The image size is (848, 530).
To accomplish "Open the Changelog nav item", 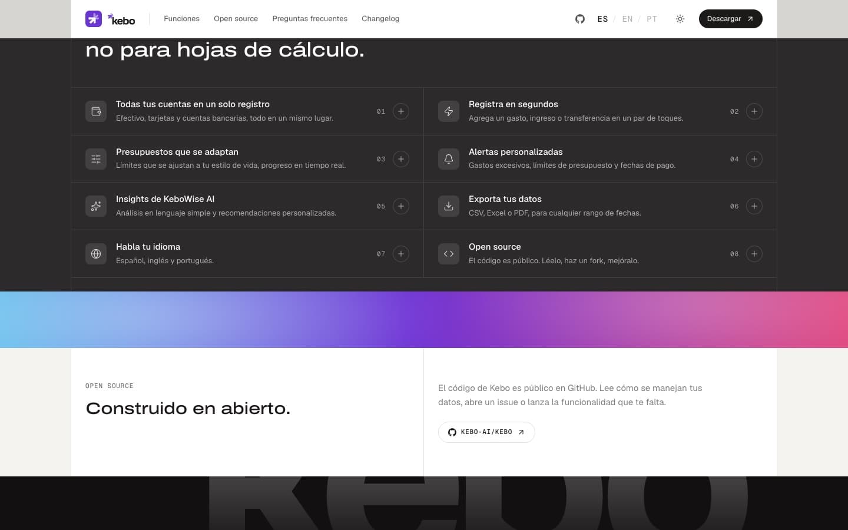I will (380, 19).
